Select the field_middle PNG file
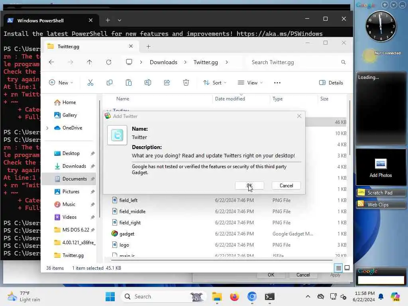408x306 pixels. (x=132, y=212)
